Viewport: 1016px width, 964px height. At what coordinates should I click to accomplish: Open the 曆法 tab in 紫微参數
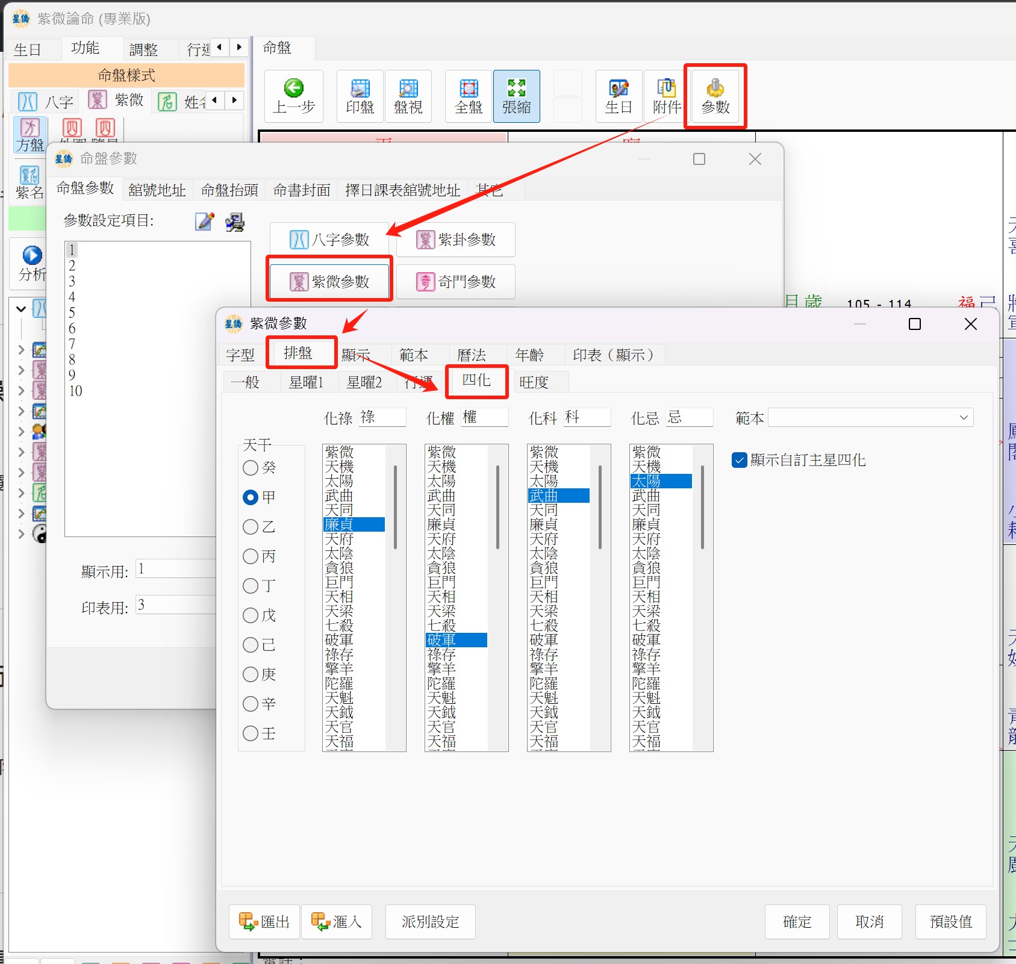[x=472, y=355]
